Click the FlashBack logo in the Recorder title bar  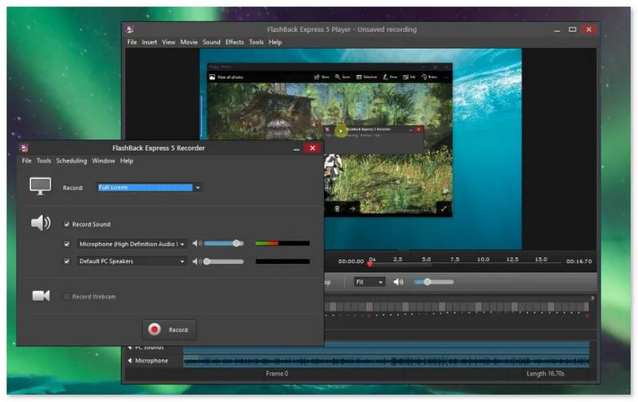tap(24, 148)
